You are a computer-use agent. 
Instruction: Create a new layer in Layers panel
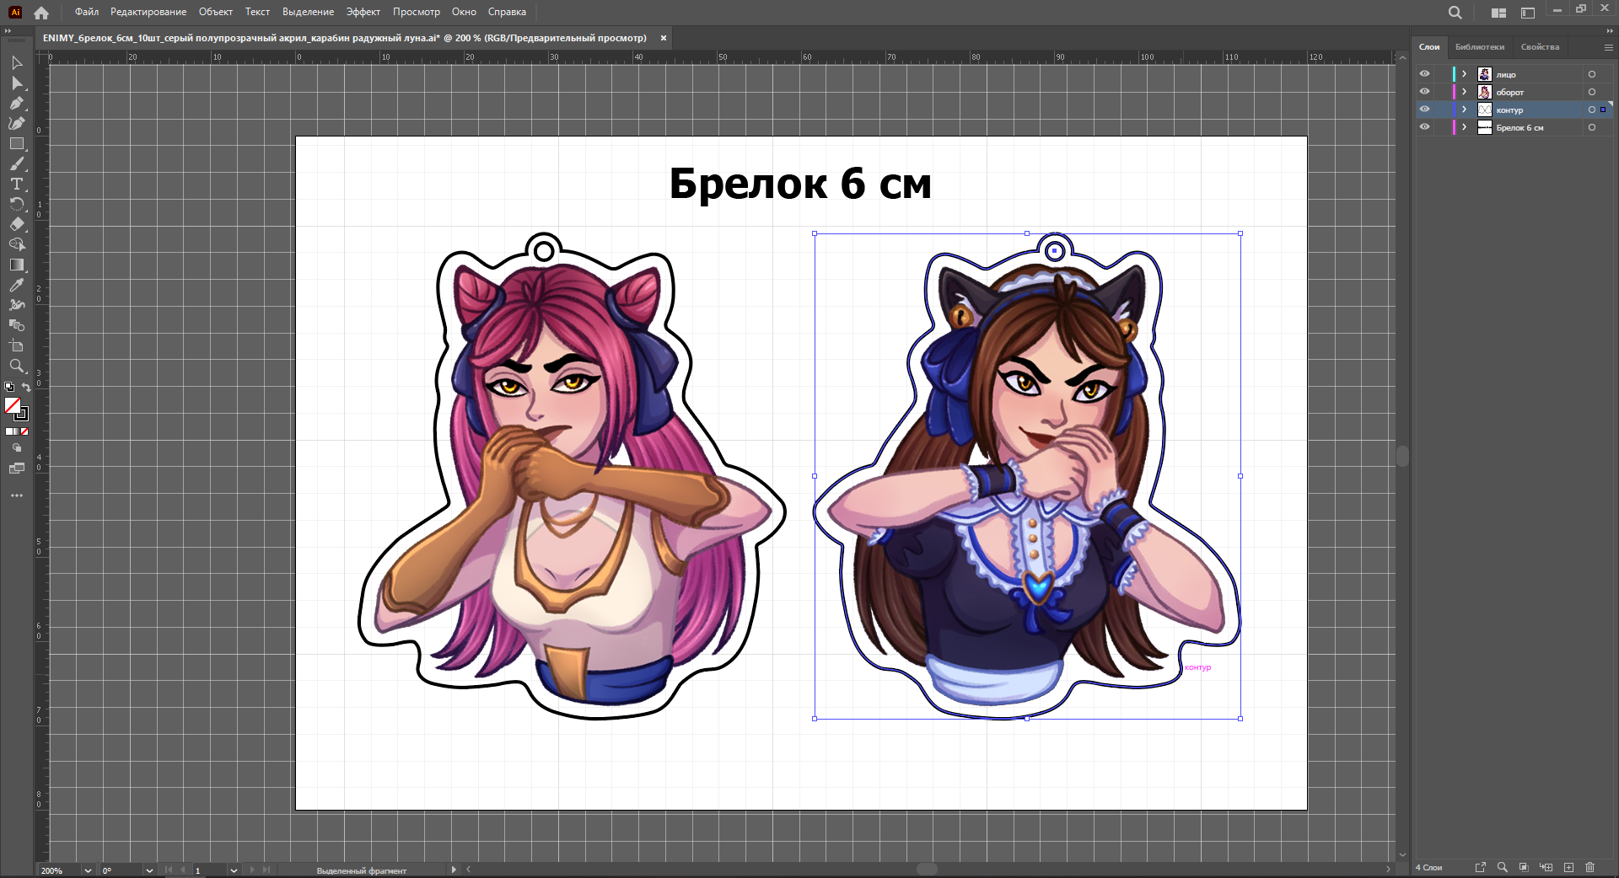(x=1568, y=867)
